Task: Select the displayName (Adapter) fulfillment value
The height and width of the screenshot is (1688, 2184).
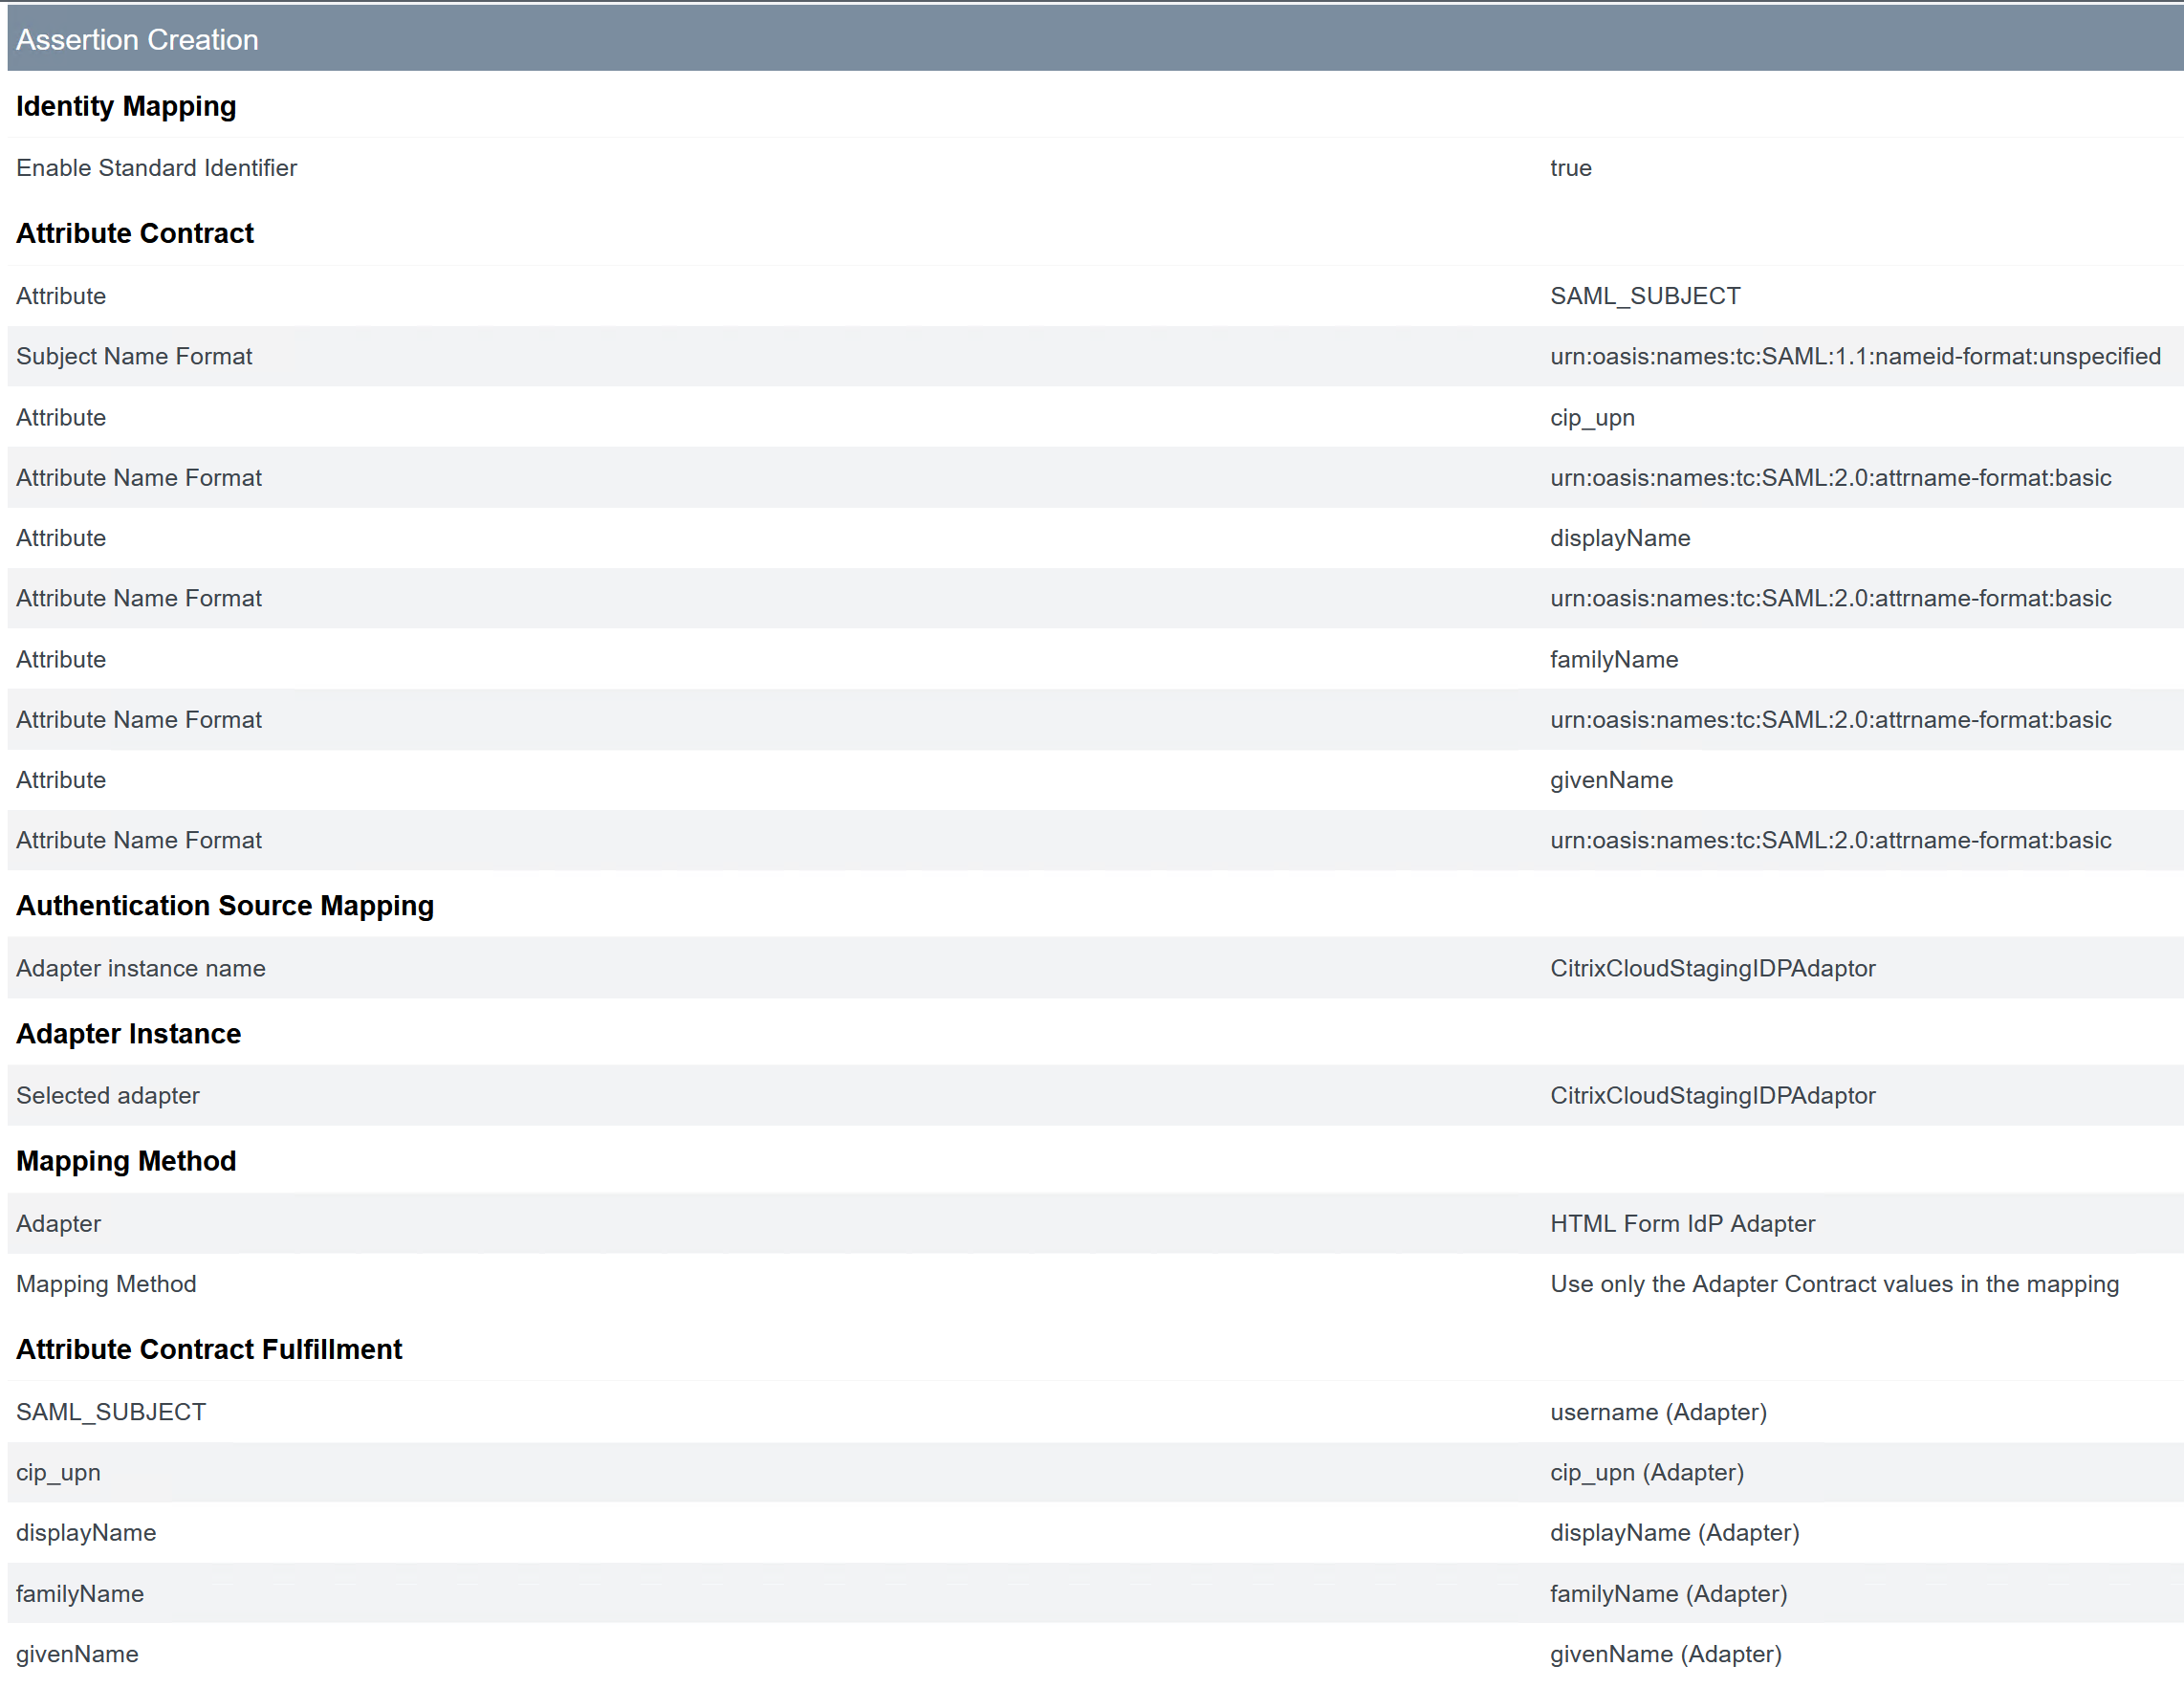Action: point(1674,1532)
